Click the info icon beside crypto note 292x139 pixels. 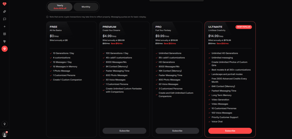[47, 17]
